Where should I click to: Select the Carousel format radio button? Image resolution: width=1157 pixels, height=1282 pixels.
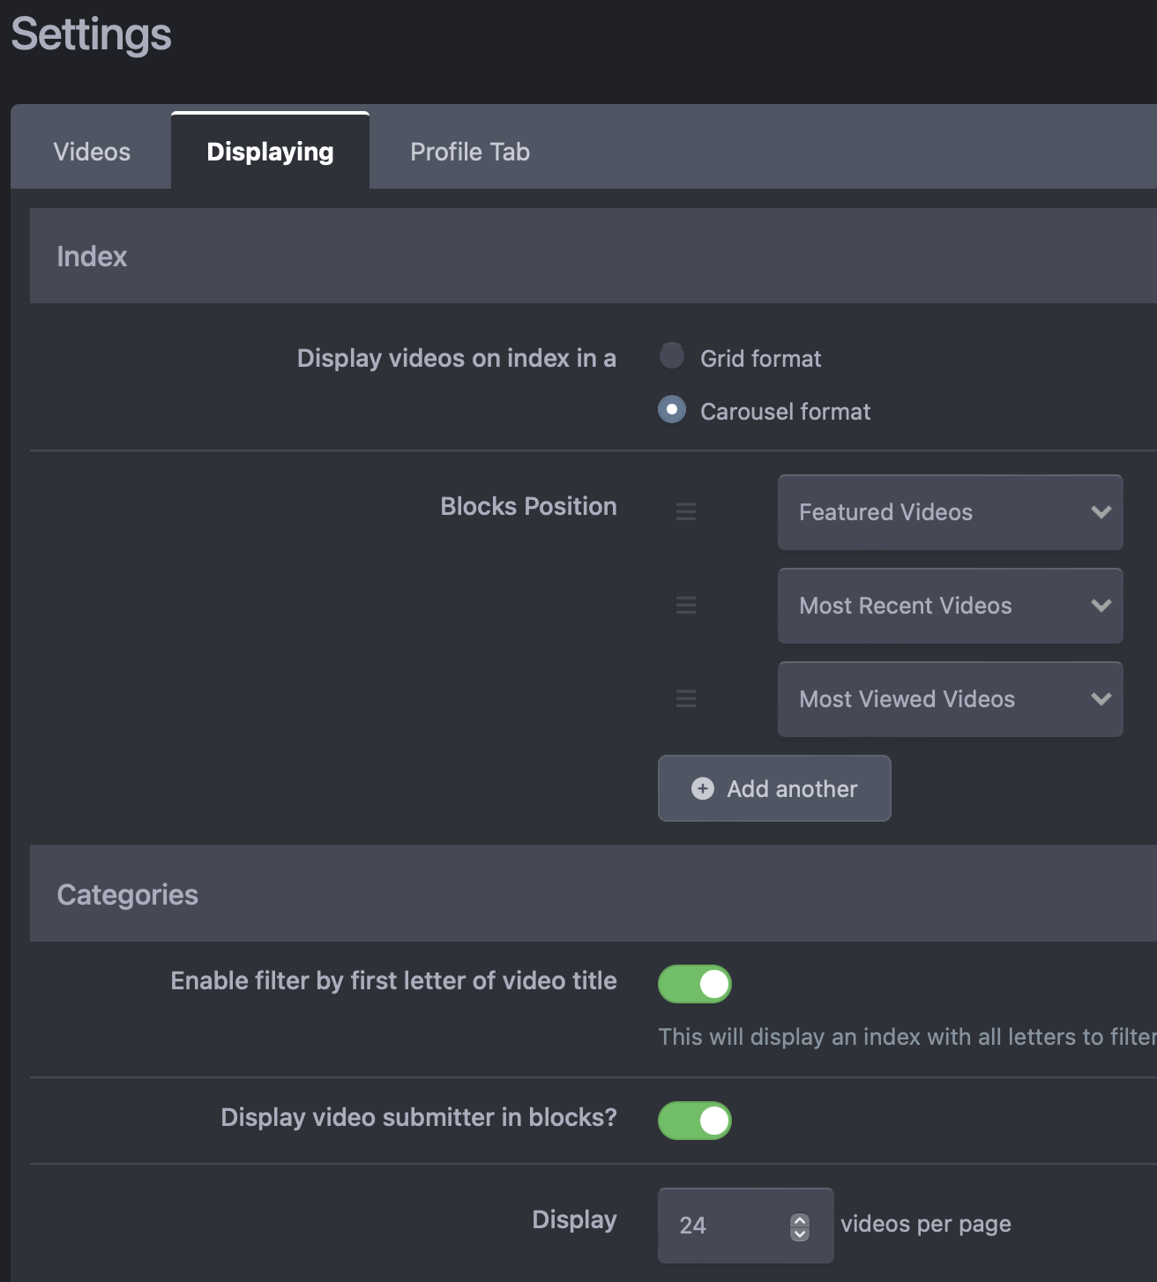[672, 409]
